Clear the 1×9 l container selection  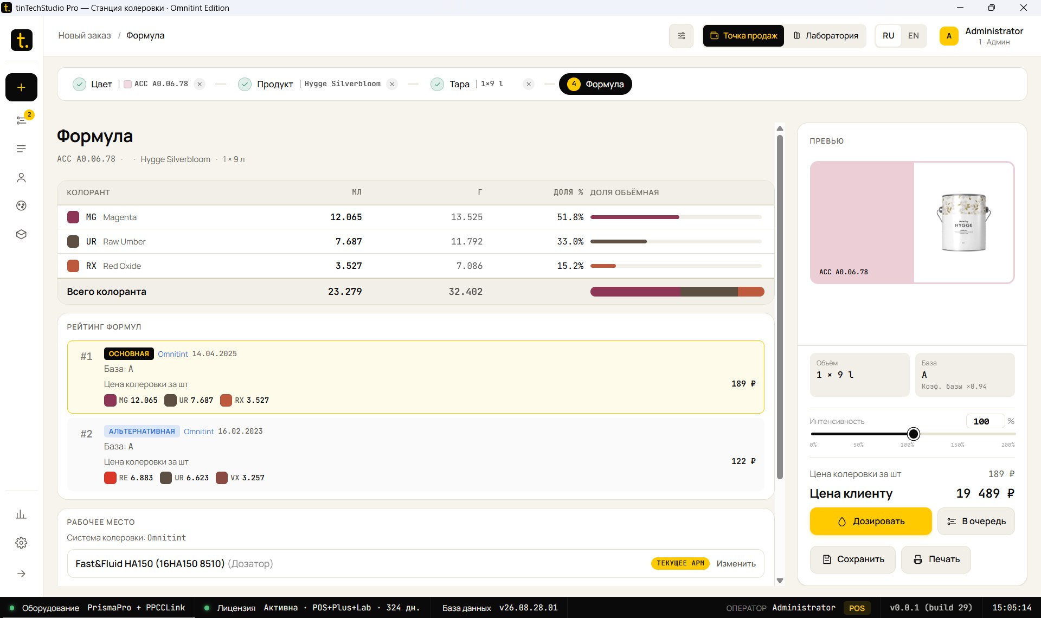pos(529,84)
